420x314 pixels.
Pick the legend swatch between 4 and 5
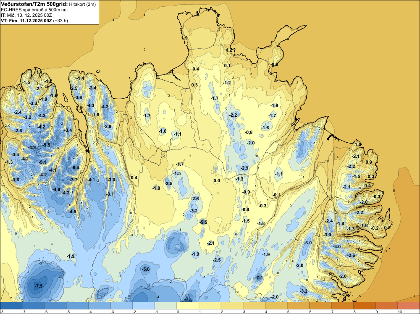coord(276,306)
